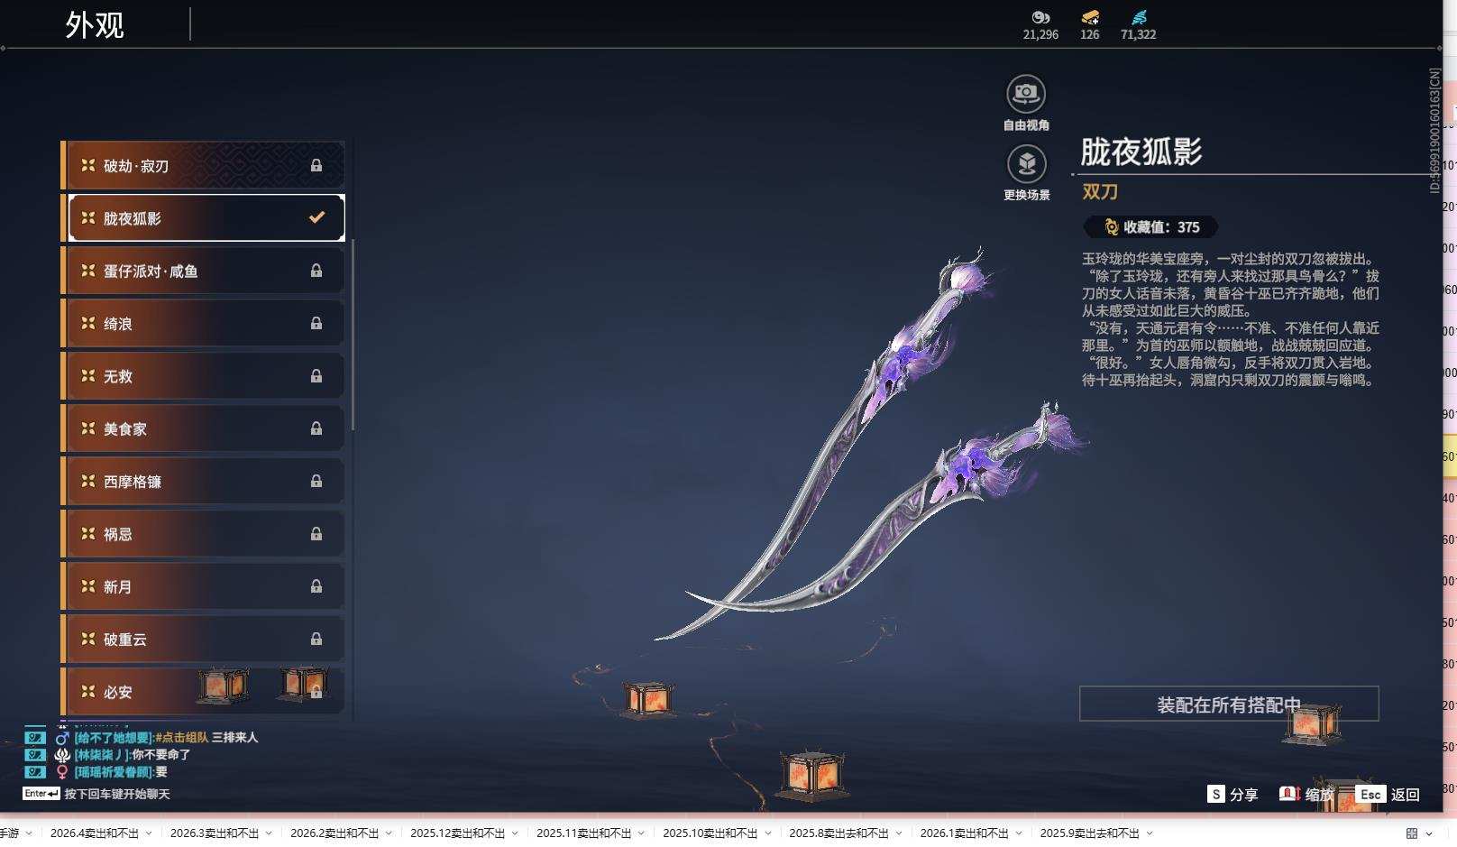Viewport: 1457px width, 847px height.
Task: Click the blue feather currency icon
Action: pos(1140,17)
